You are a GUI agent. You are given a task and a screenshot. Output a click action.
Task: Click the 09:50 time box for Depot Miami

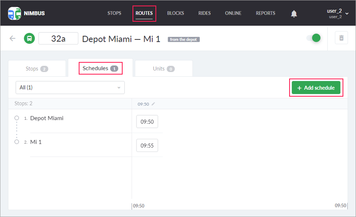(147, 122)
